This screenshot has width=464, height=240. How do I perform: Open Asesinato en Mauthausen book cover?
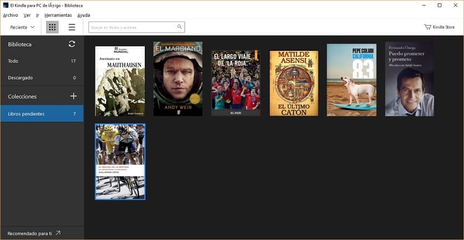pyautogui.click(x=120, y=81)
